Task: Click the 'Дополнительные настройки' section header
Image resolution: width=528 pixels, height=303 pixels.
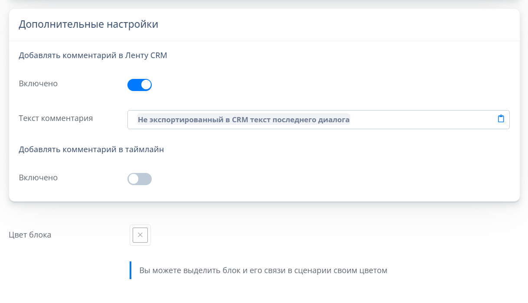Action: pos(88,24)
